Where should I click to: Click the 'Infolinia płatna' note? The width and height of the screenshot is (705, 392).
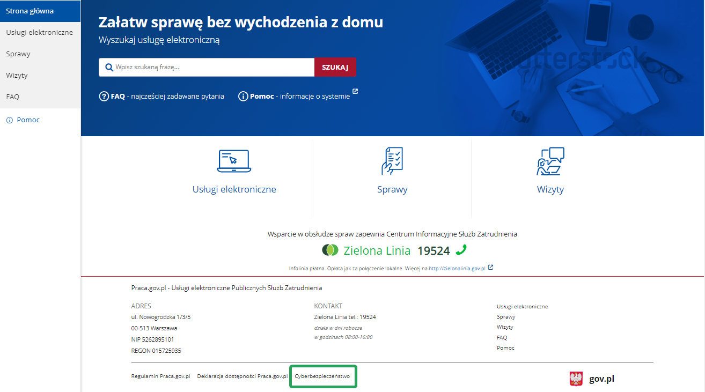click(x=387, y=268)
